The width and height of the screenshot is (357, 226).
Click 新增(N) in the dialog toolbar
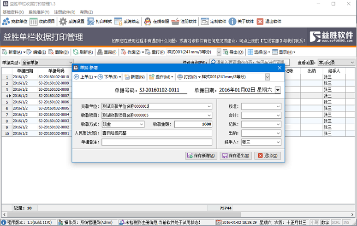coord(135,77)
